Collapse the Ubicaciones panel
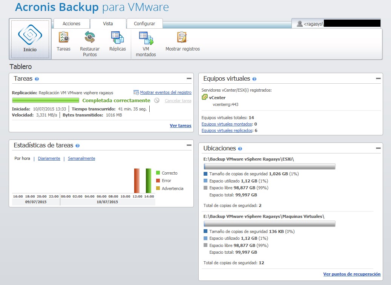Viewport: 391px width, 285px height. tap(378, 148)
